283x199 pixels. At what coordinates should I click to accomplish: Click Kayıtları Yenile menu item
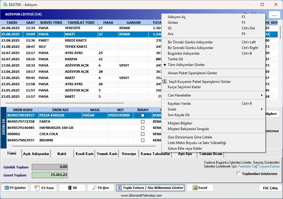pyautogui.click(x=214, y=104)
